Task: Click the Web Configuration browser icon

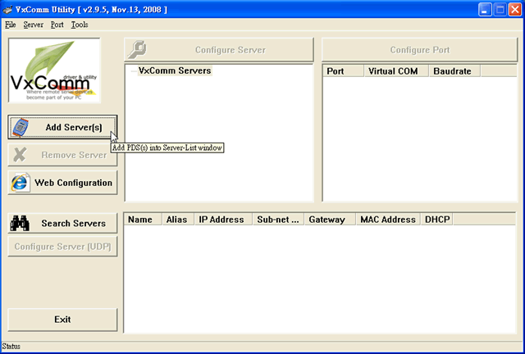Action: pyautogui.click(x=21, y=183)
